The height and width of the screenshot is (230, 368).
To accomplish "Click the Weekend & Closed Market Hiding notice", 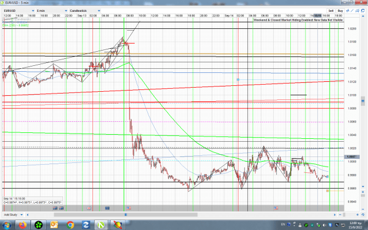I will pos(299,20).
